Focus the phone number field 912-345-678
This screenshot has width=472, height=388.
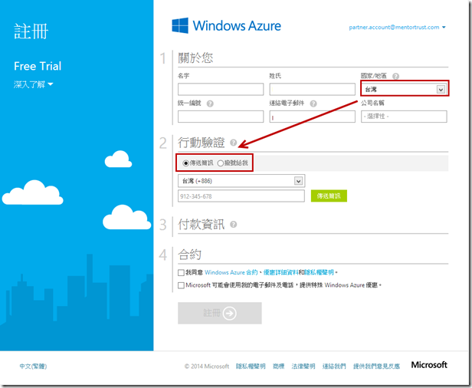241,196
